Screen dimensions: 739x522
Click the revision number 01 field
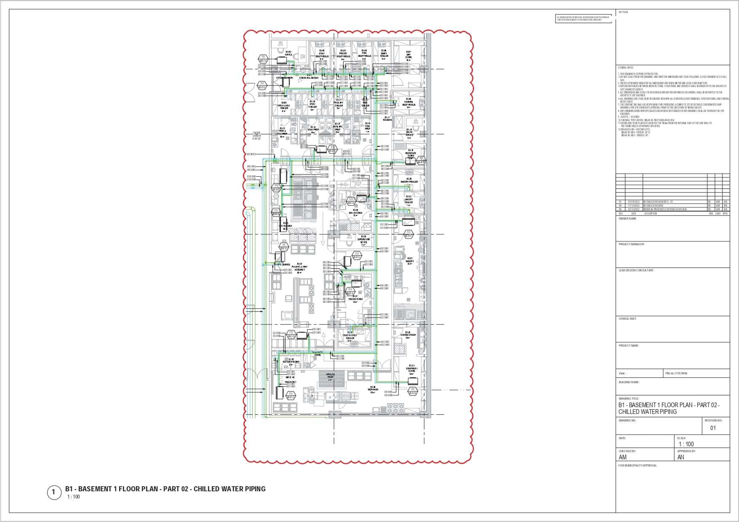(713, 428)
